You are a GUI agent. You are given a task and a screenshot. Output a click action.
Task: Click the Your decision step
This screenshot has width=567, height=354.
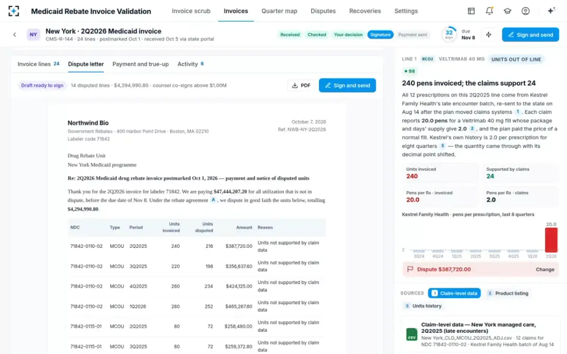348,34
